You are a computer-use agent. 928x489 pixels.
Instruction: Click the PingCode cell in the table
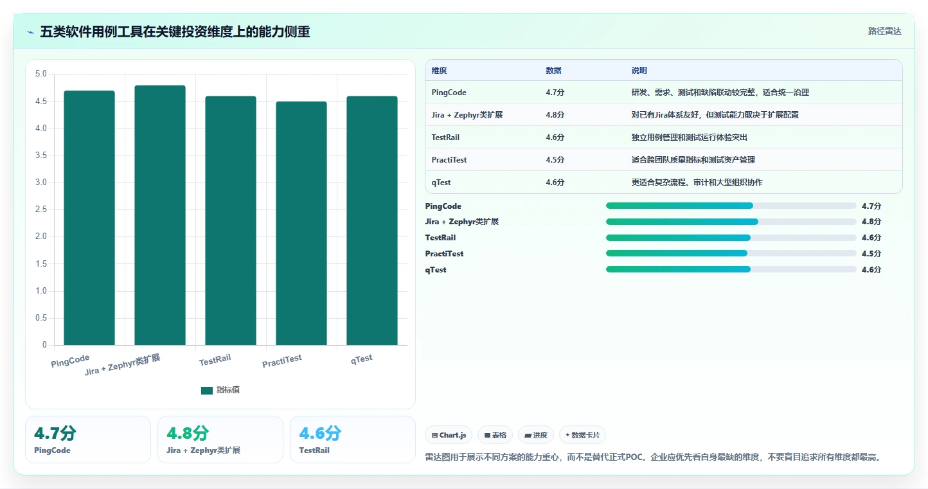point(449,93)
